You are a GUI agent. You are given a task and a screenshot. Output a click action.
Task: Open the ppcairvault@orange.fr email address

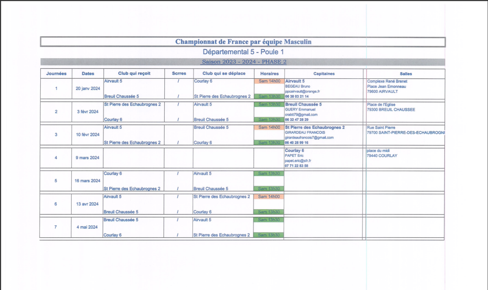point(302,91)
